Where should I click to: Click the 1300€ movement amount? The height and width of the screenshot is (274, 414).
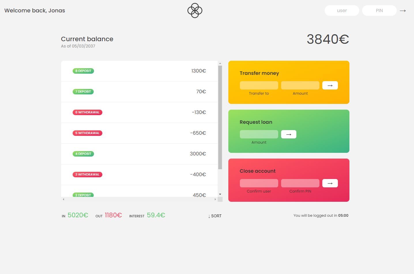coord(199,71)
